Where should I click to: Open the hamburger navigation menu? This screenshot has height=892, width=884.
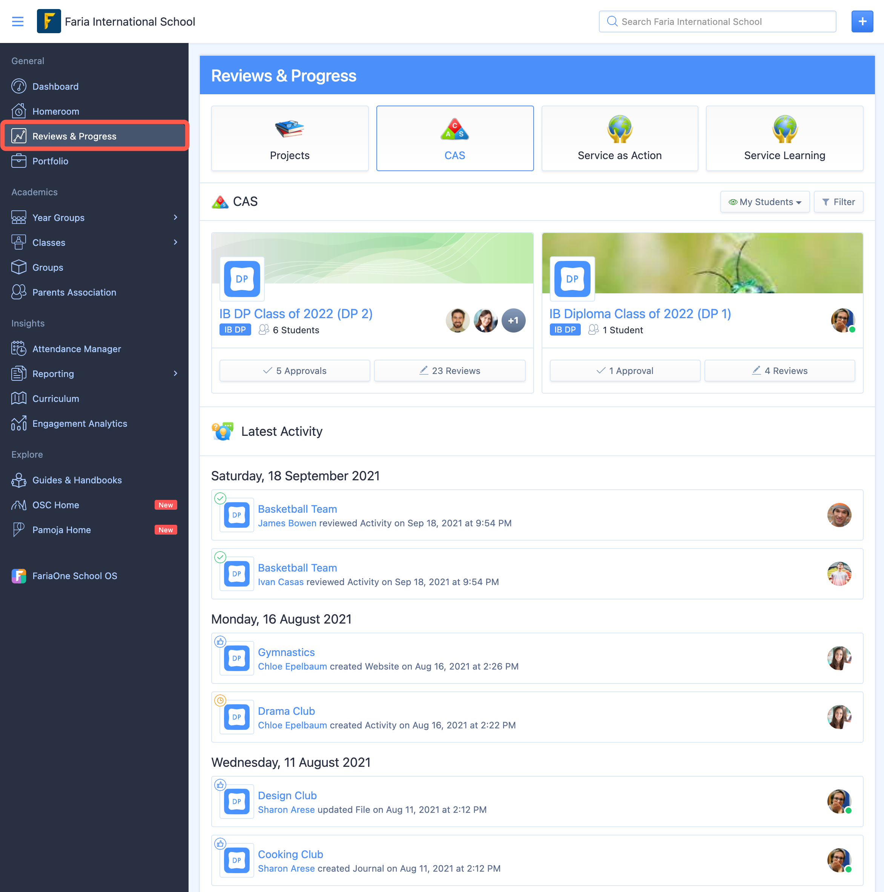pyautogui.click(x=18, y=21)
